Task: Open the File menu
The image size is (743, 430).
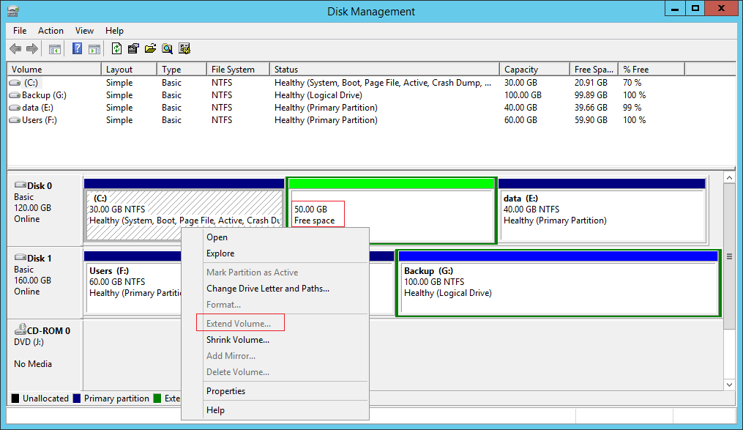Action: click(x=20, y=31)
